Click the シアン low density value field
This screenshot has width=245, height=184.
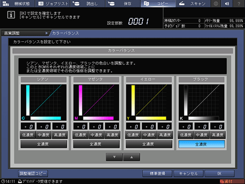[28, 127]
